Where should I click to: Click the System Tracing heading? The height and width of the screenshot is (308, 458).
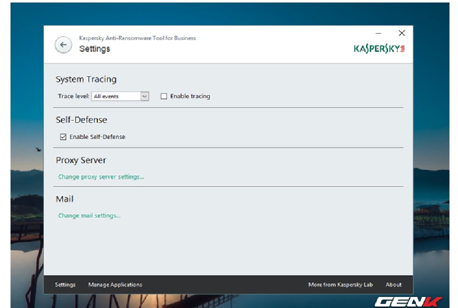[x=86, y=79]
